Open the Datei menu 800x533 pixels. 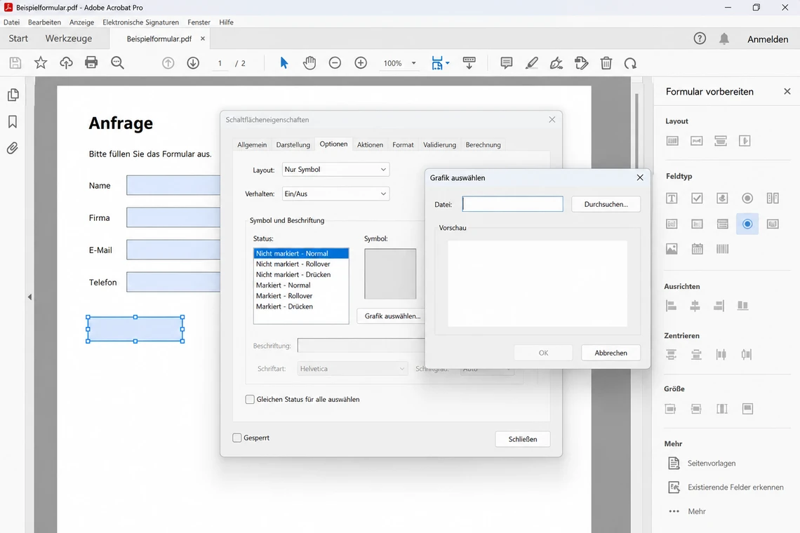click(12, 22)
